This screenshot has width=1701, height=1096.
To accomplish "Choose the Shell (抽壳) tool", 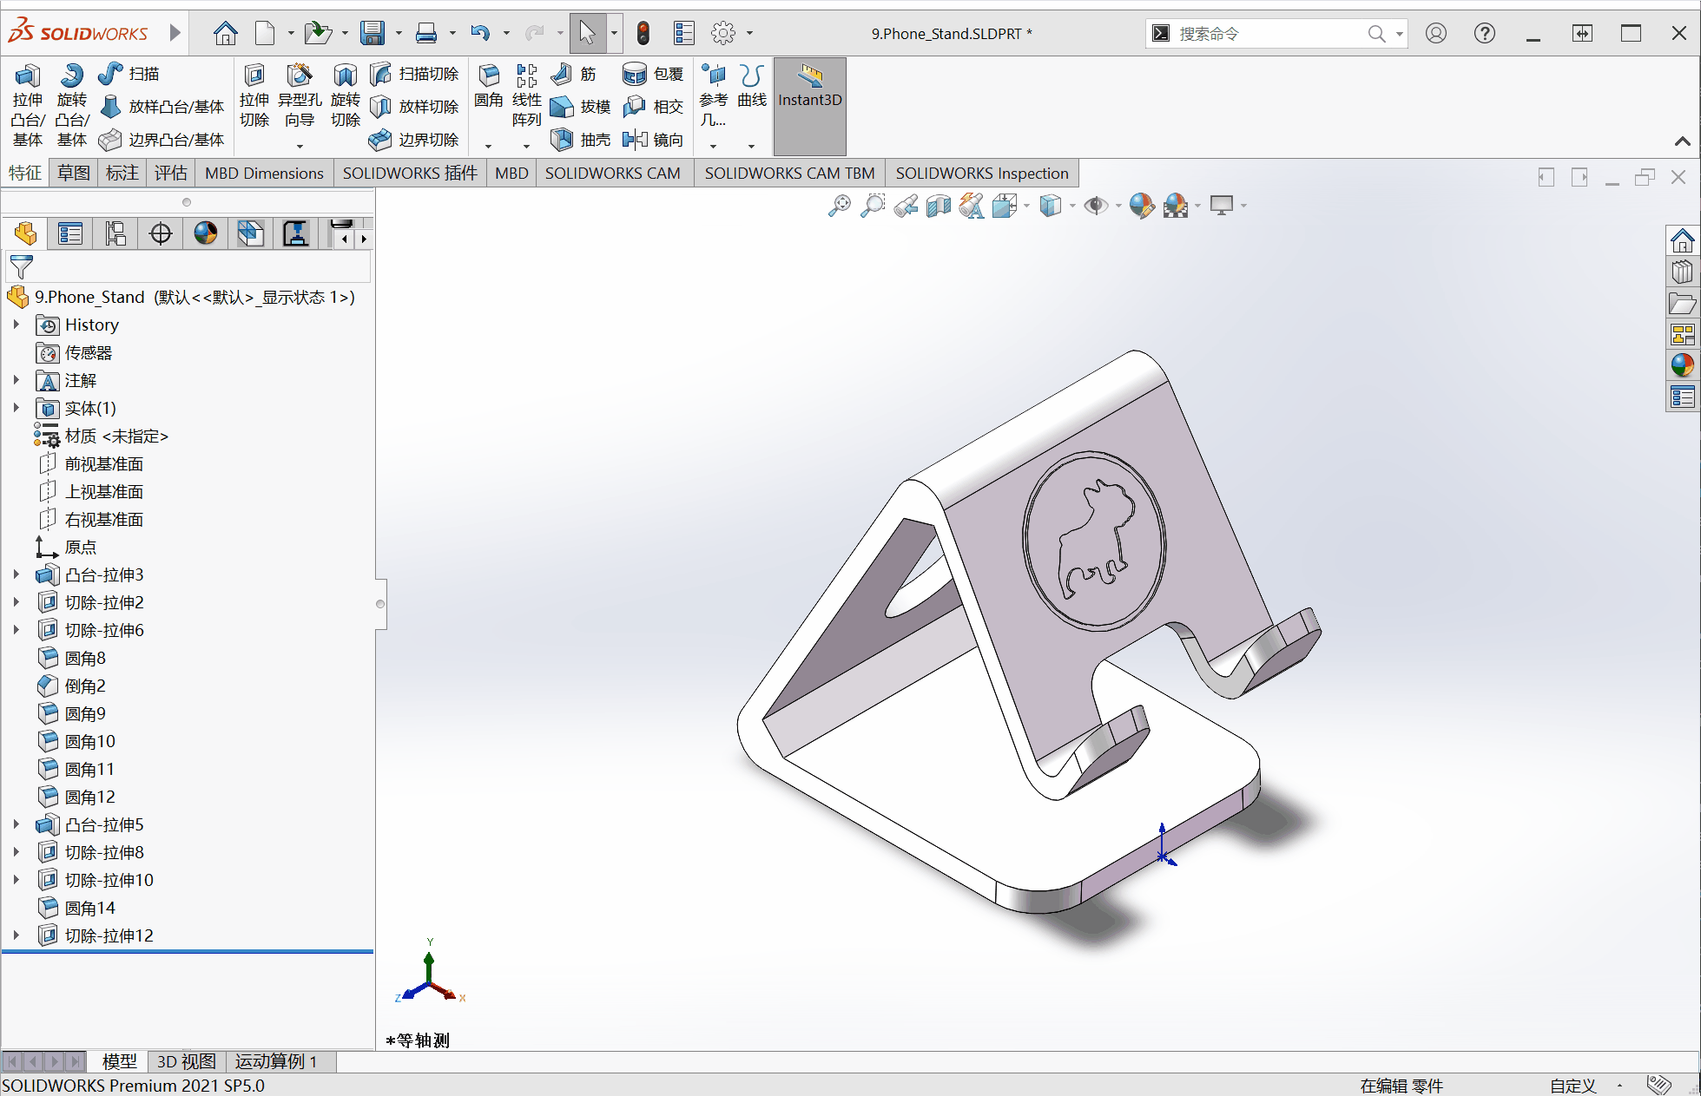I will click(581, 140).
